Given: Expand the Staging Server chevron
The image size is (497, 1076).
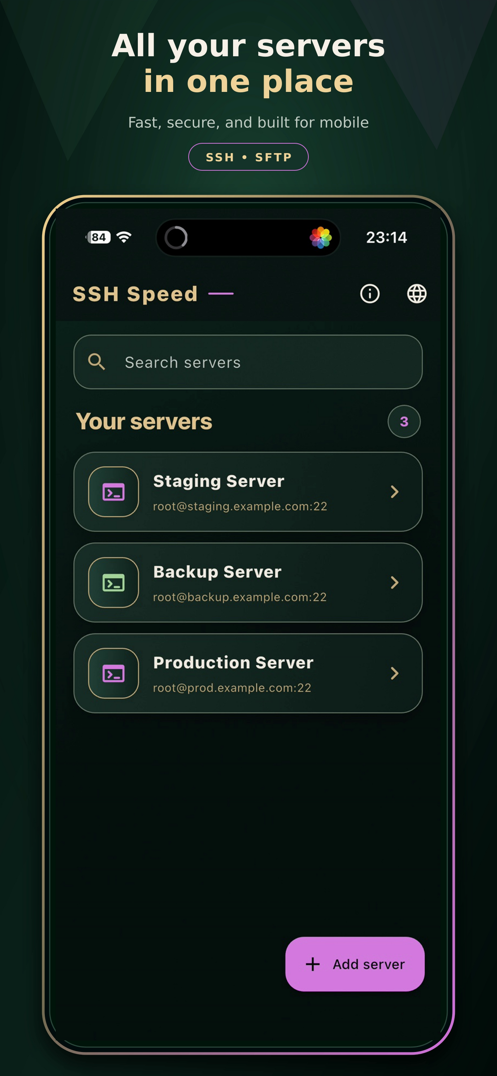Looking at the screenshot, I should point(394,492).
